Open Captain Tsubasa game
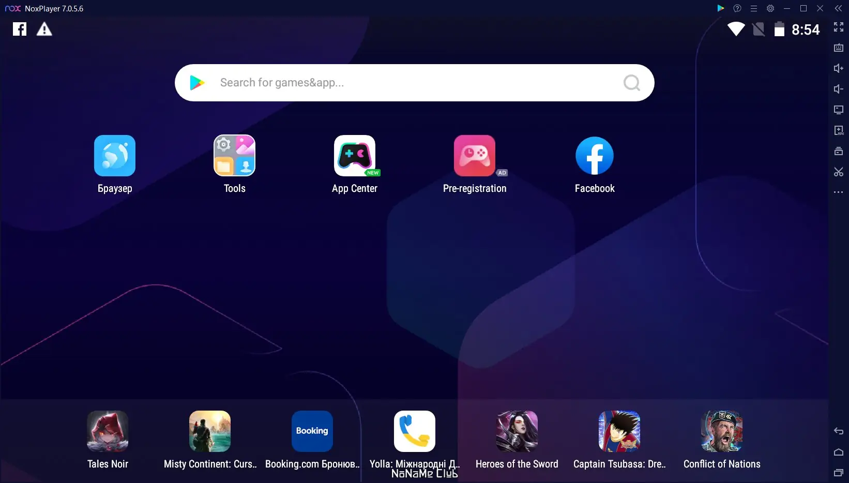Image resolution: width=849 pixels, height=483 pixels. coord(619,431)
